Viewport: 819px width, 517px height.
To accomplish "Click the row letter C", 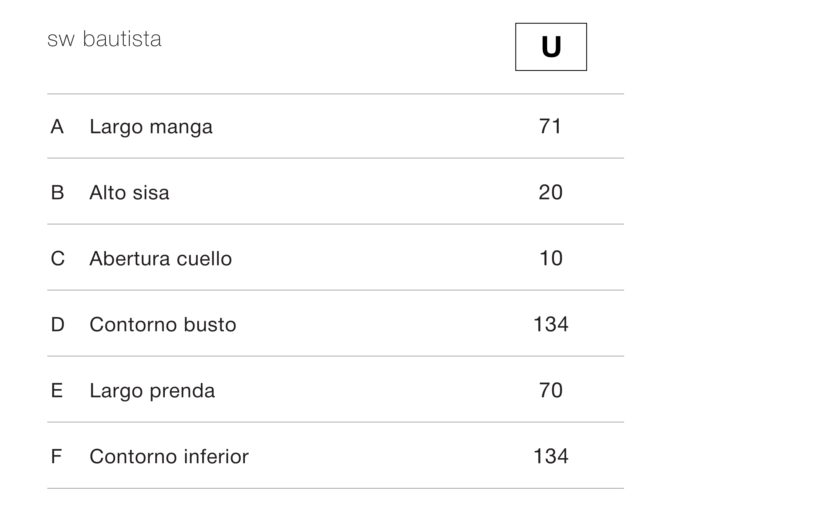I will [58, 258].
